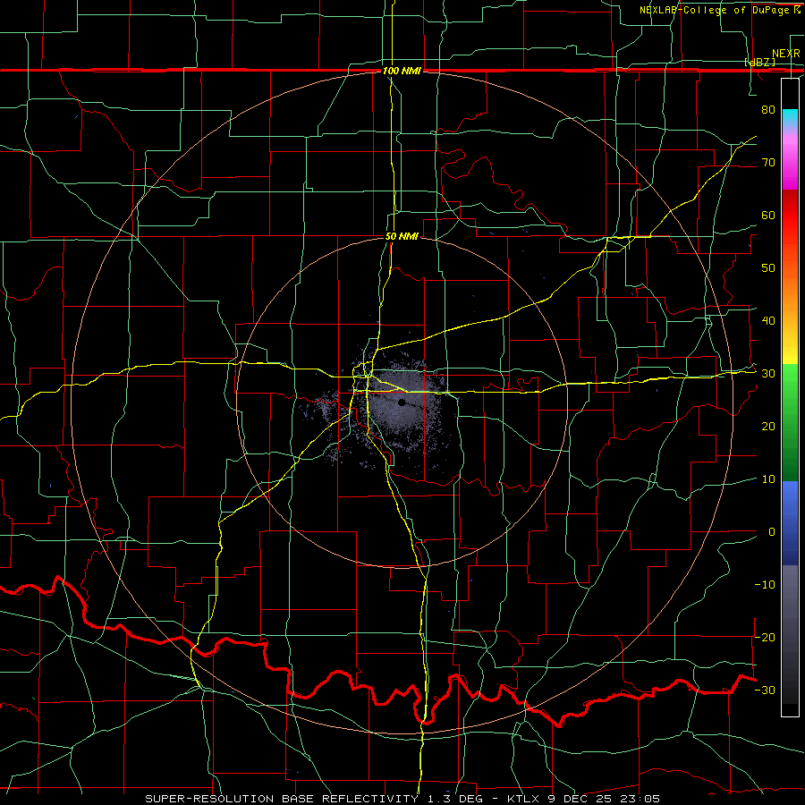Click the 80 value on reflectivity scale

(768, 110)
